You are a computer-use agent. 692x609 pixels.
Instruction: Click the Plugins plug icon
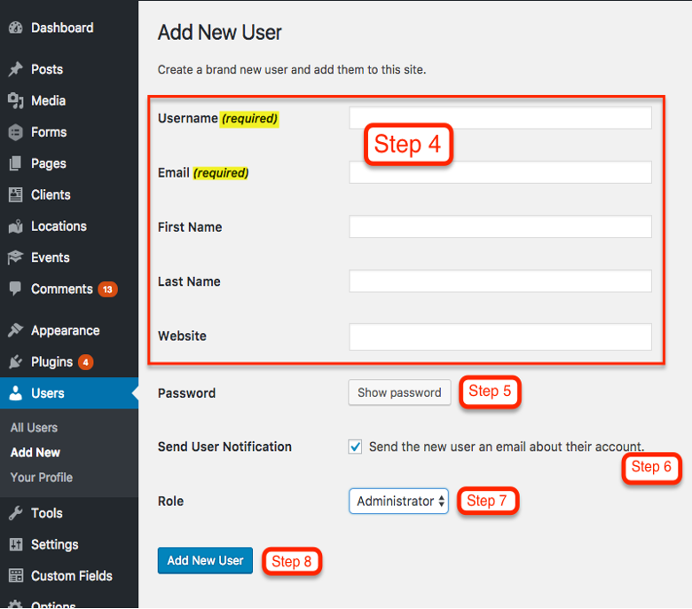(15, 361)
